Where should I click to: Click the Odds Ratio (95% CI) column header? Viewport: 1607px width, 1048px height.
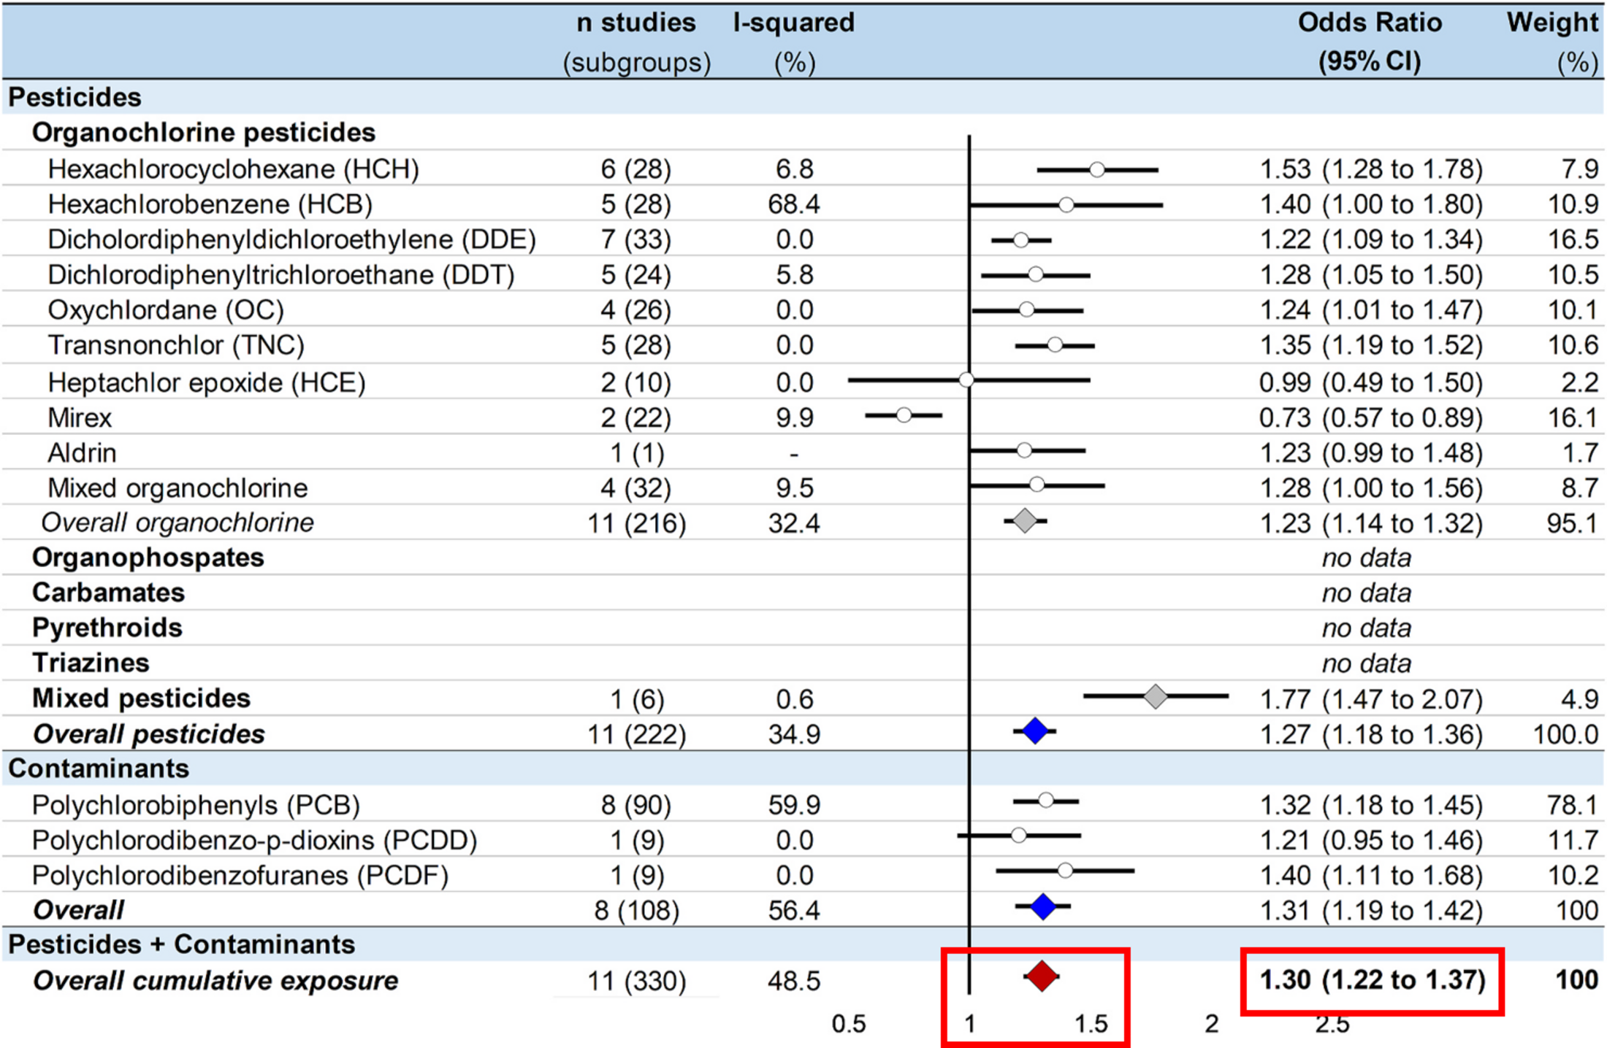(x=1370, y=42)
